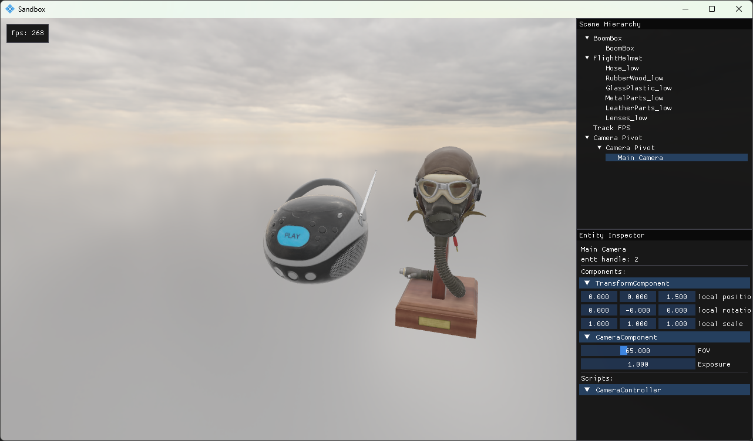Click the Exposure slider showing 1.000
This screenshot has height=441, width=753.
pos(638,364)
